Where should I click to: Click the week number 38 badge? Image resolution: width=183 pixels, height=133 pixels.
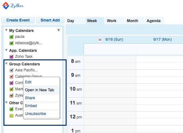100,40
